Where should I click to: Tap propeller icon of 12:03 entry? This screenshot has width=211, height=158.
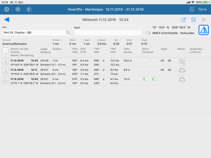(5, 81)
